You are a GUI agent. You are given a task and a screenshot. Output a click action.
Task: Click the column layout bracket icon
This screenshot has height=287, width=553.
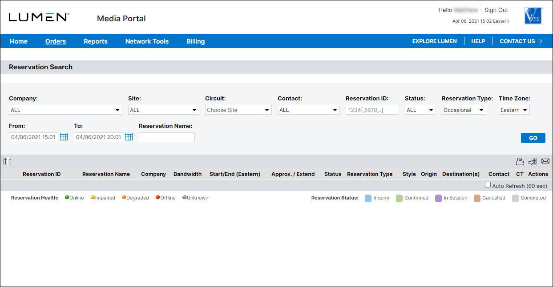(x=7, y=161)
